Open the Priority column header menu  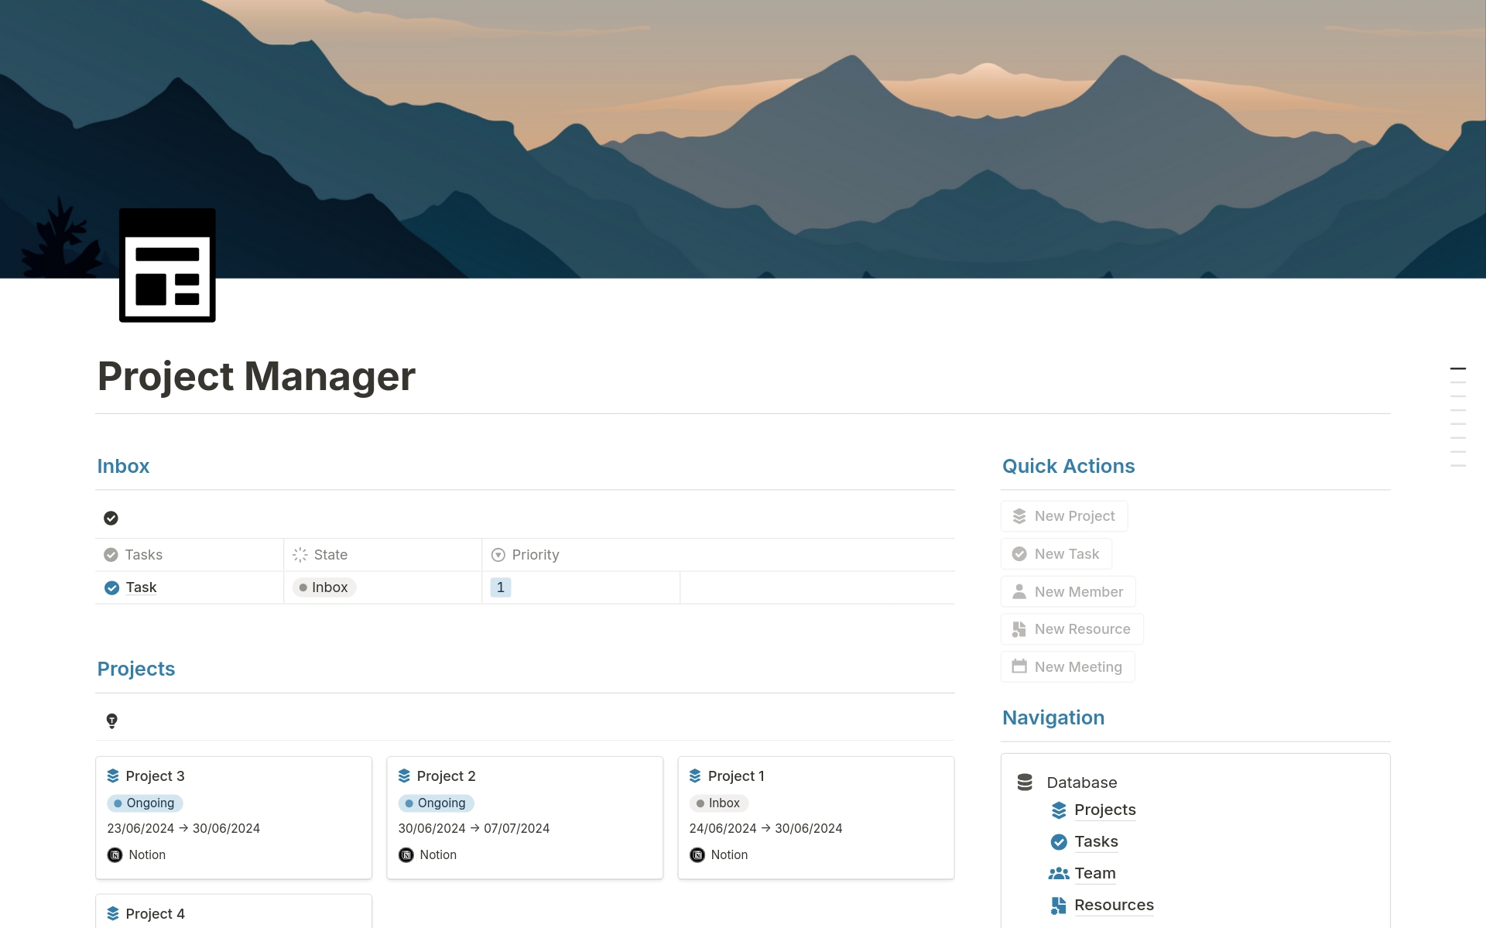[x=535, y=555]
